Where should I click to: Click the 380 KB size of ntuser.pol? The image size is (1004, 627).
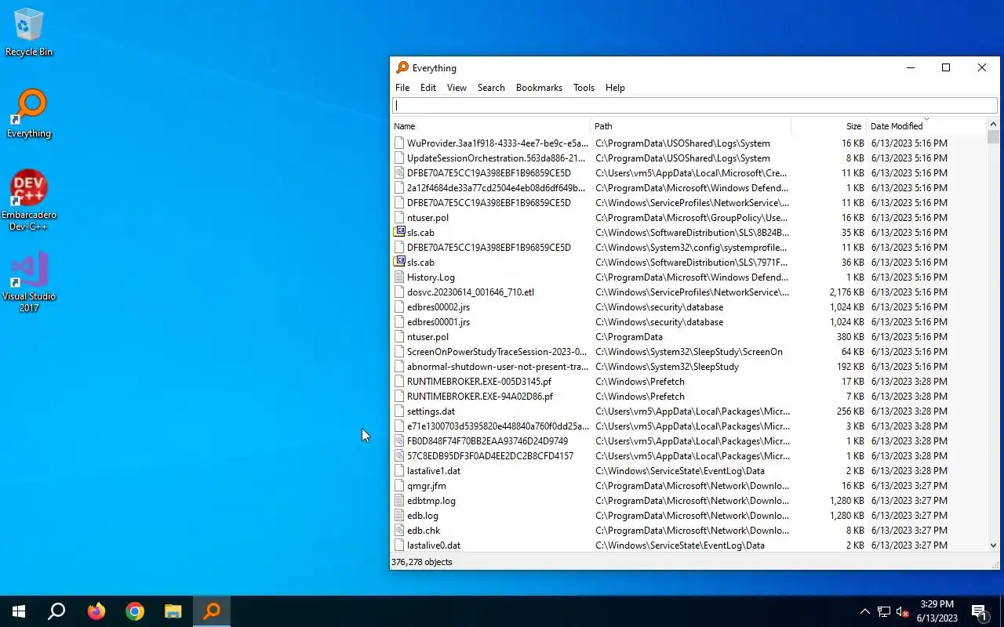click(x=850, y=337)
